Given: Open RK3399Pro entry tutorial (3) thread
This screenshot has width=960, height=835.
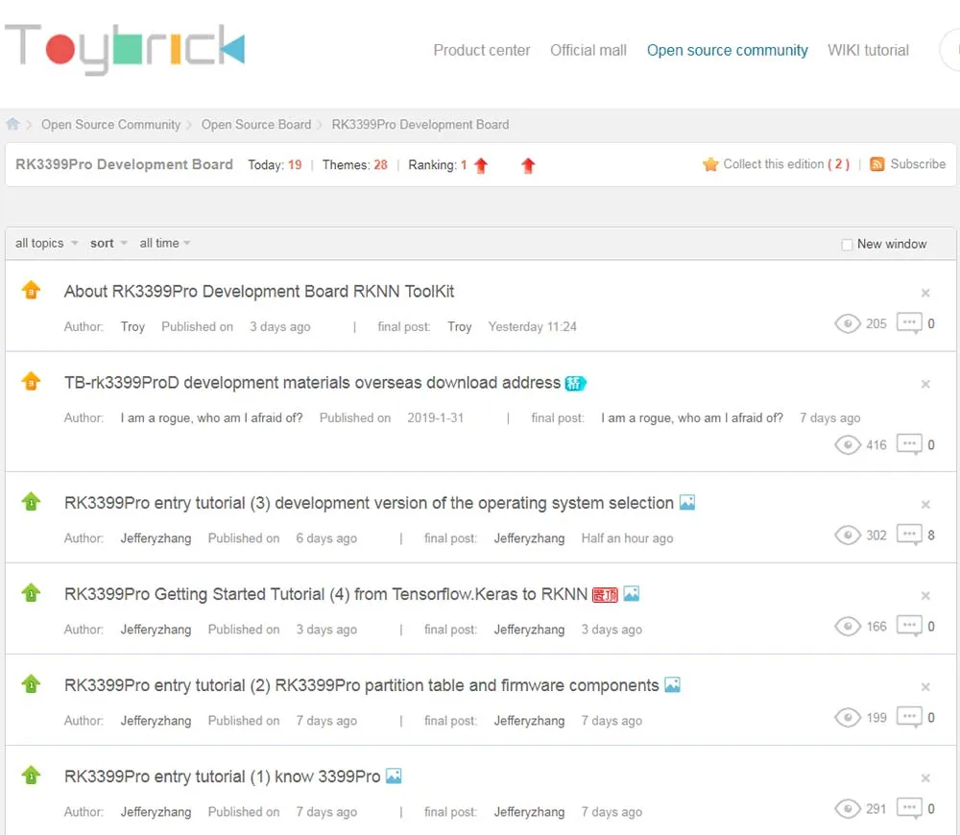Looking at the screenshot, I should coord(369,503).
